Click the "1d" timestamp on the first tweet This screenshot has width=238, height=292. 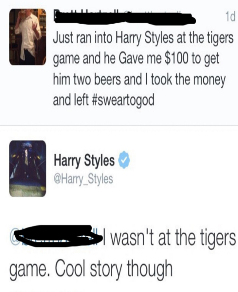click(230, 17)
